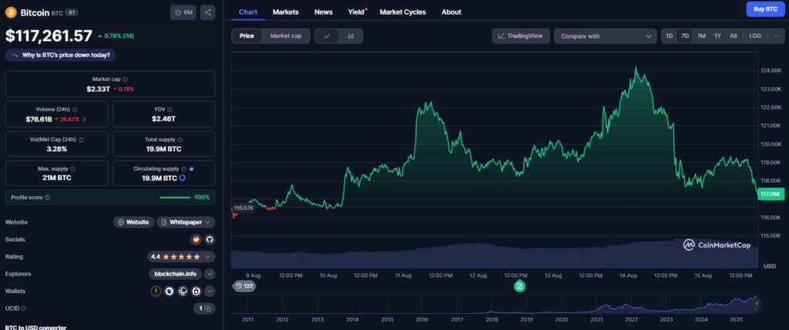The width and height of the screenshot is (789, 330).
Task: Open the Compare with dropdown
Action: coord(605,35)
